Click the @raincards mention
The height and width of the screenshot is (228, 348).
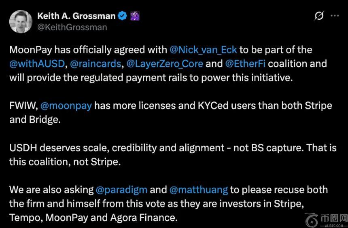tap(95, 63)
